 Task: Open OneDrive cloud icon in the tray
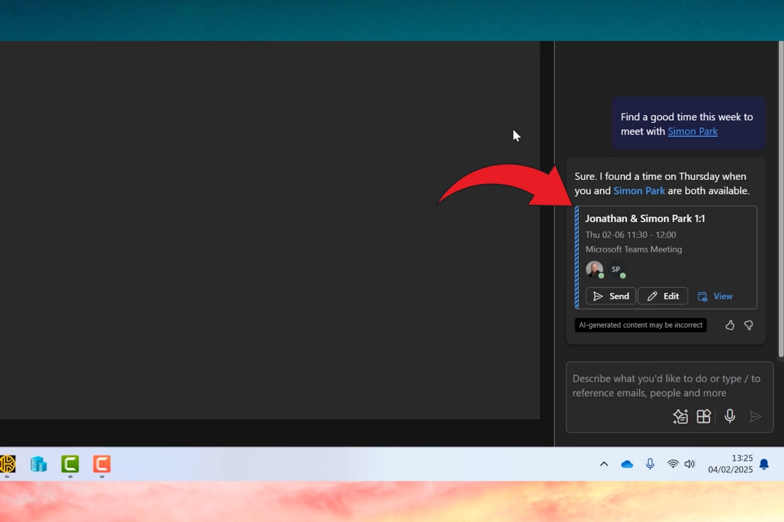(x=627, y=464)
